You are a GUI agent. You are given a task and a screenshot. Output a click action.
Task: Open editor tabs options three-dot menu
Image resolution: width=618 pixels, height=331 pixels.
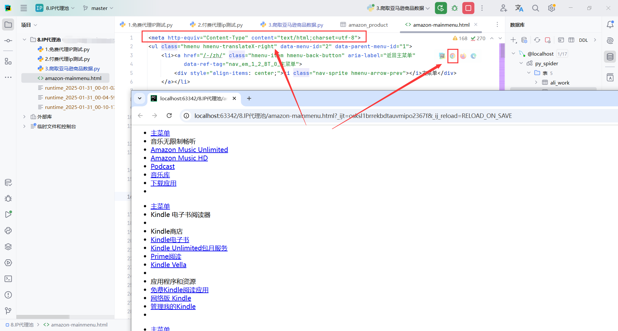pos(497,25)
